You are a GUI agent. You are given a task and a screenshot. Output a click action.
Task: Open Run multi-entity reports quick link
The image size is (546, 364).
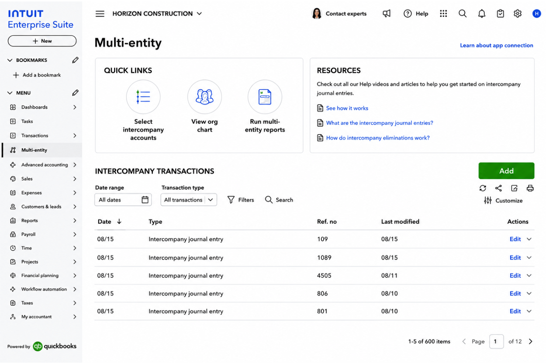click(265, 107)
